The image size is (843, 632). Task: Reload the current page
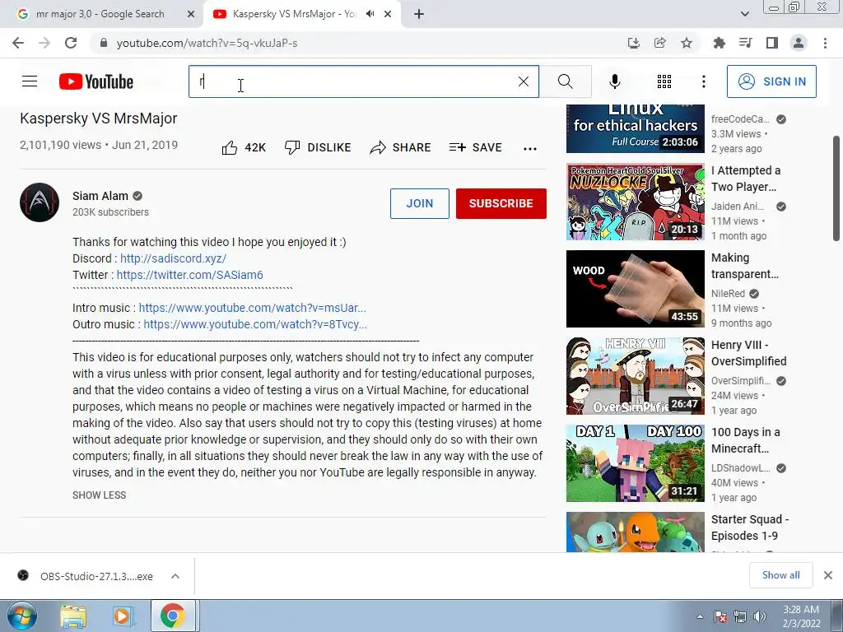click(71, 43)
